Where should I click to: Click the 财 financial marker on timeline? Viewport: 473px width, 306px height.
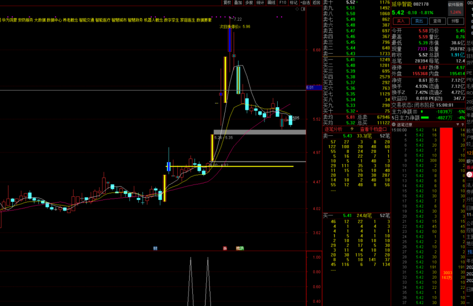click(x=155, y=248)
